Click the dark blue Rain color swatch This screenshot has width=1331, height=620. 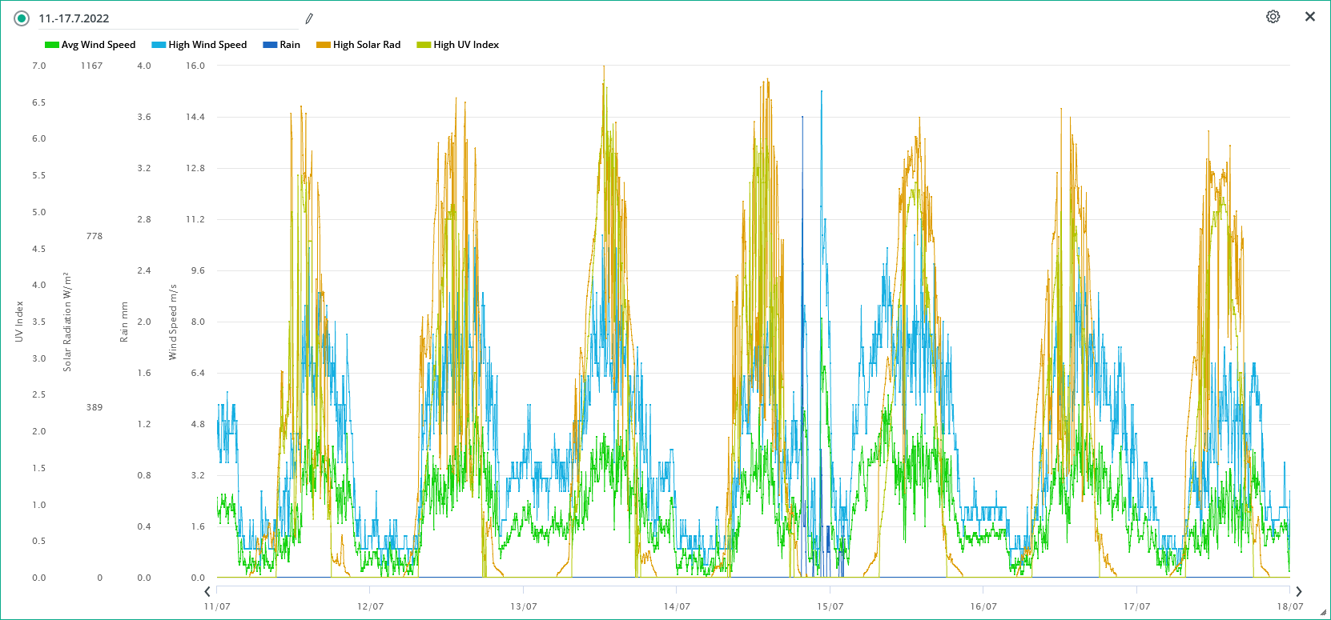point(270,45)
